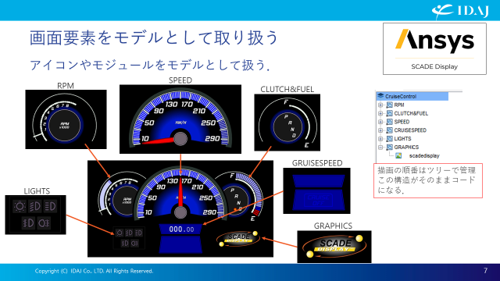Viewport: 500px width, 281px height.
Task: Click the layer icon beside RPM in the tree
Action: coord(389,105)
